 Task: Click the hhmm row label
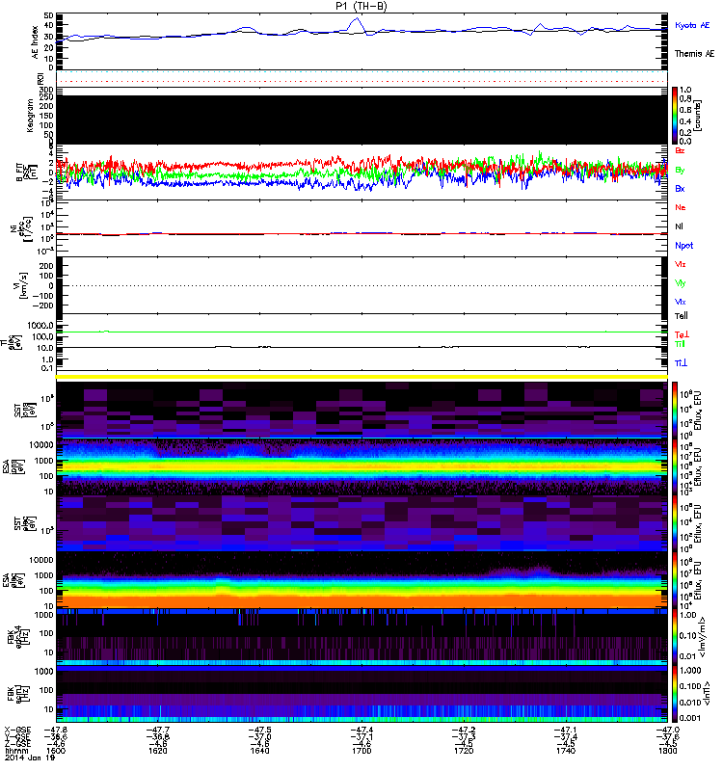[x=14, y=751]
